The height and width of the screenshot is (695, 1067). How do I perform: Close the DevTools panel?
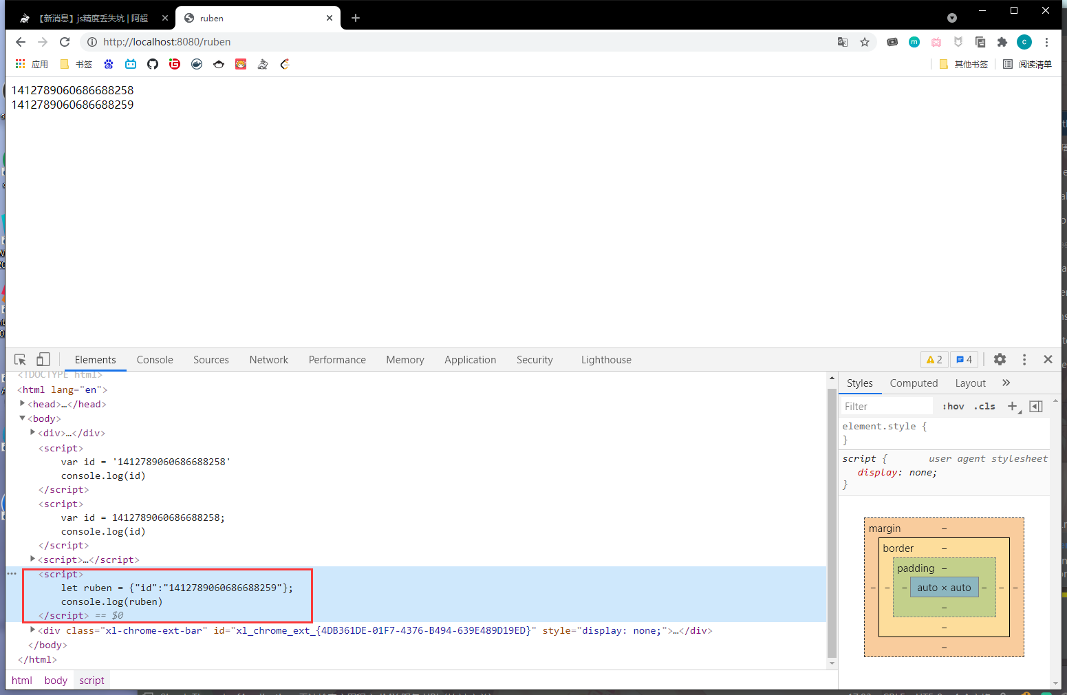(x=1048, y=359)
